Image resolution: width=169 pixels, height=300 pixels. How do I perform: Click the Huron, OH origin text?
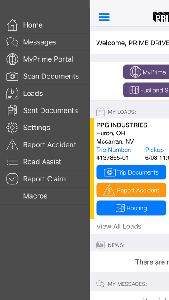point(111,133)
